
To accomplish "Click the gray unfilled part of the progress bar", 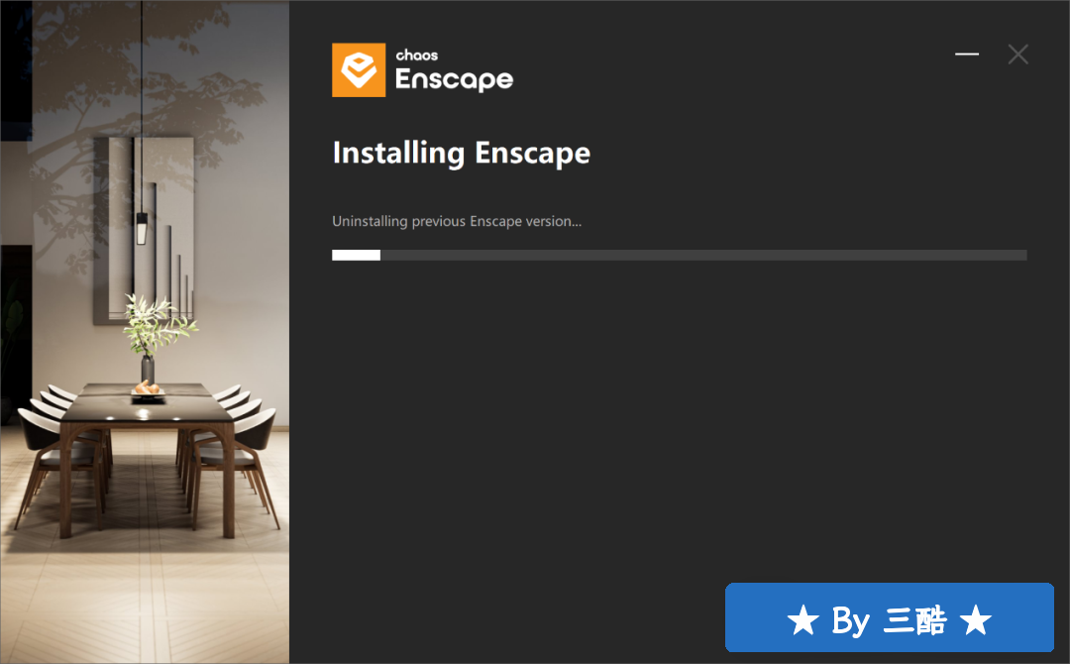I will 702,256.
